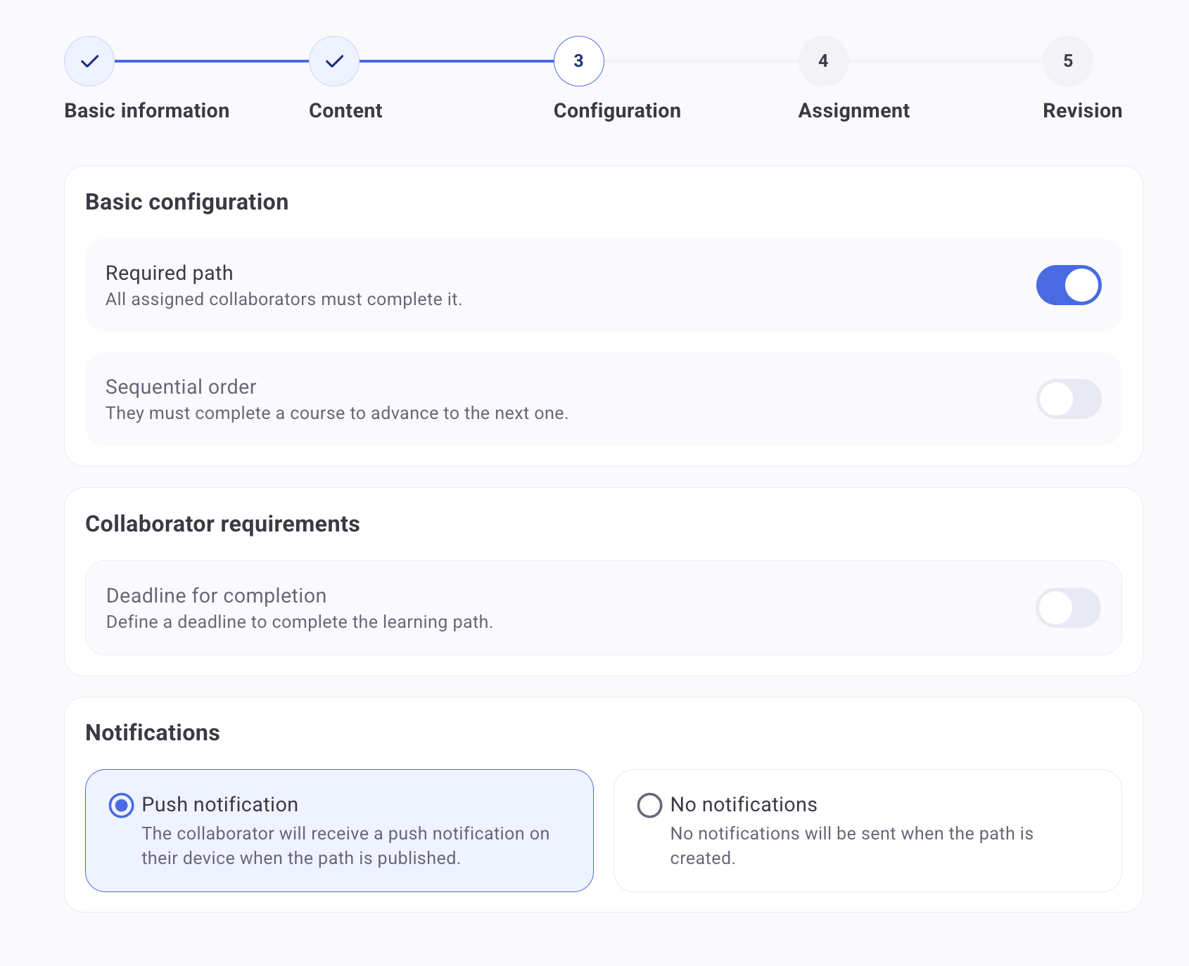
Task: Enable the Sequential order toggle
Action: pos(1068,399)
